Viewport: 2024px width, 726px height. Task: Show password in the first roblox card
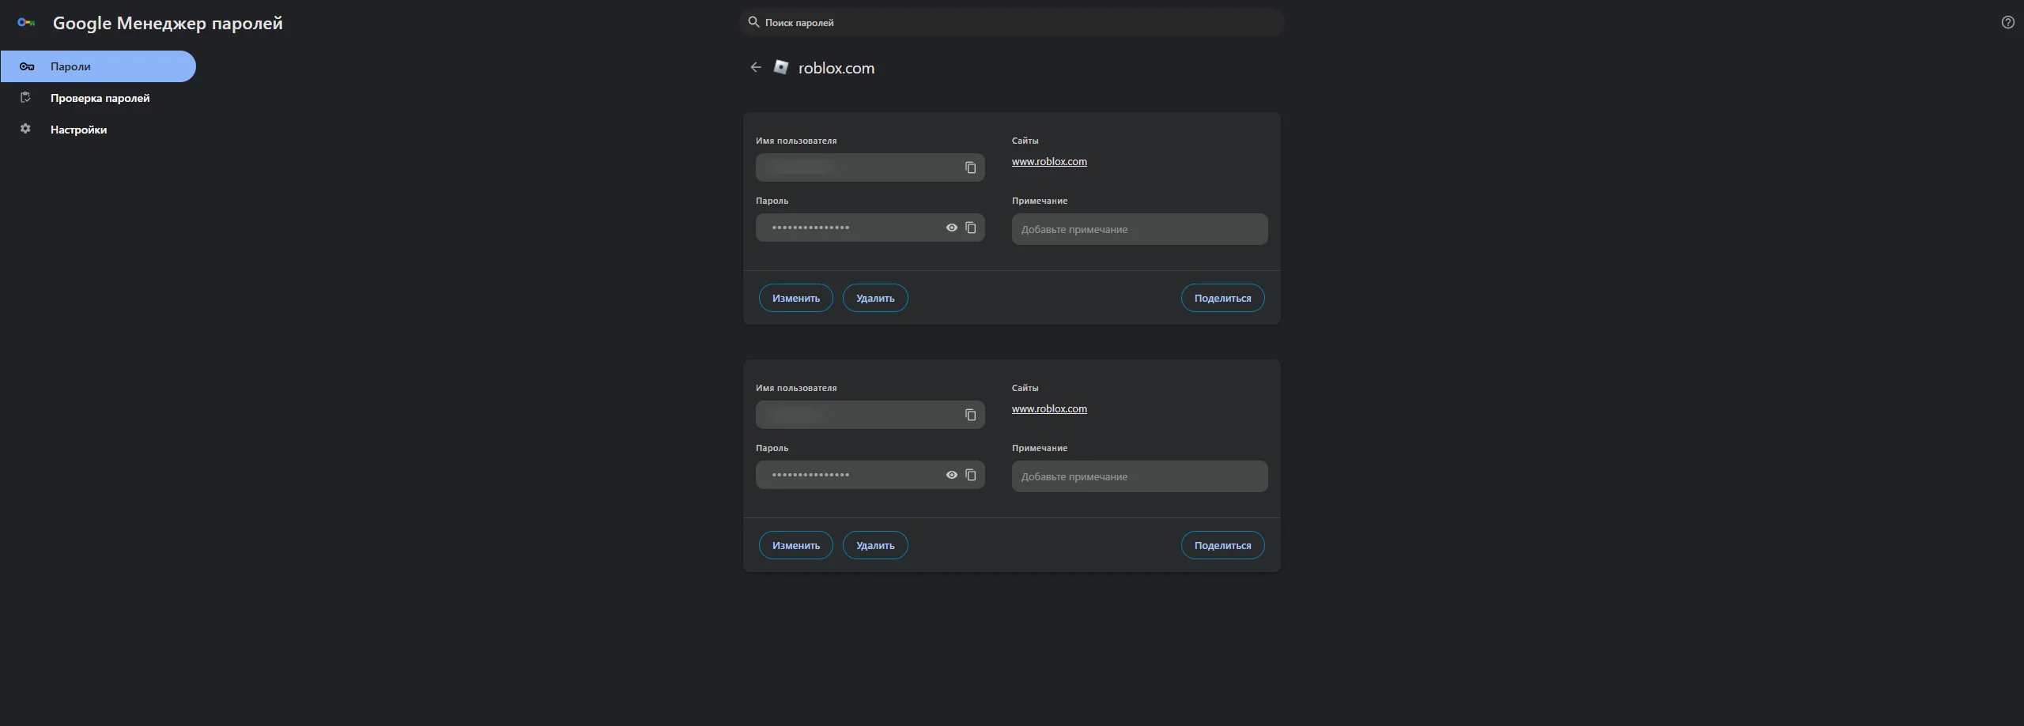[x=952, y=228]
